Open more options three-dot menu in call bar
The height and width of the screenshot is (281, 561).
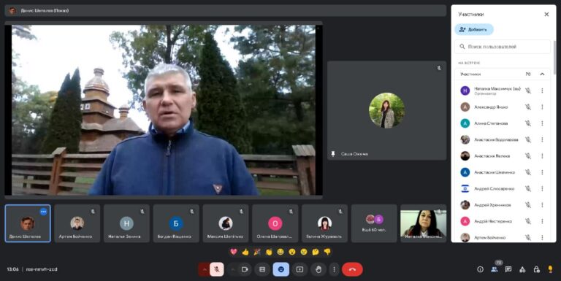[x=334, y=269]
